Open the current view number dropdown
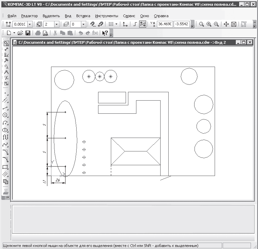Viewport: 258px width, 249px height. 56,24
